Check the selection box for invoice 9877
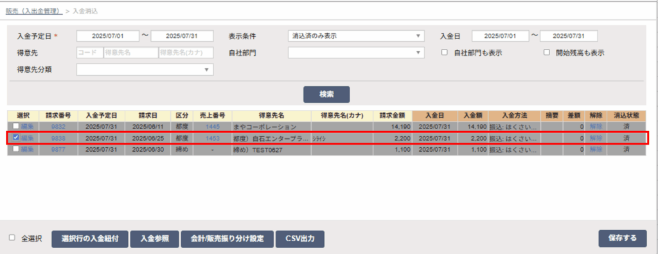The image size is (658, 254). (x=16, y=149)
